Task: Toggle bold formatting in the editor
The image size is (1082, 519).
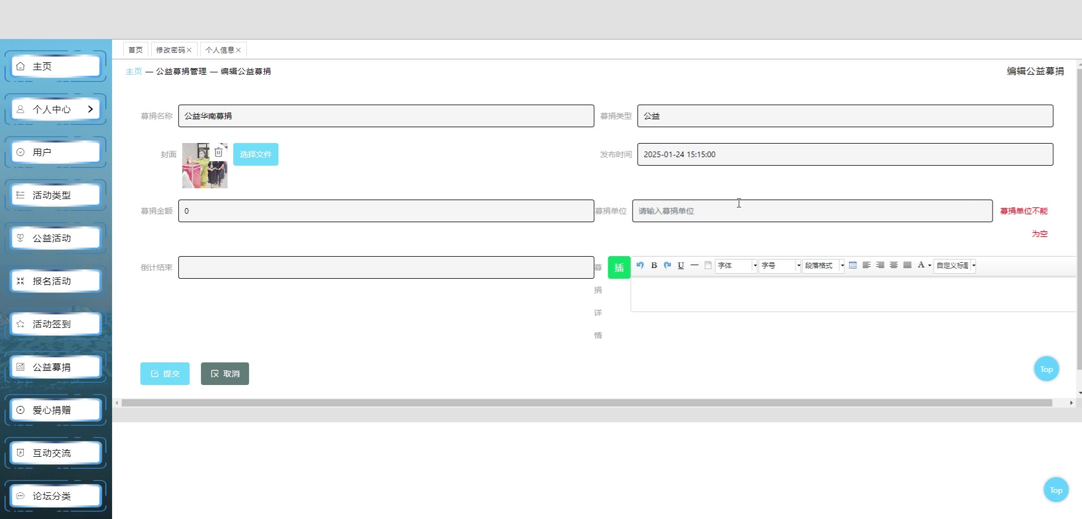Action: [x=654, y=265]
